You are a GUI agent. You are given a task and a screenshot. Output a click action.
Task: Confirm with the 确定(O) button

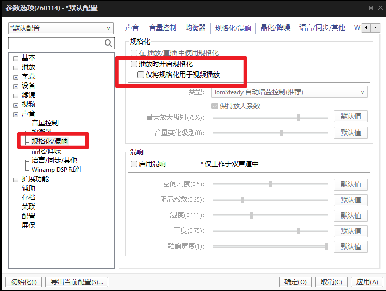295,282
